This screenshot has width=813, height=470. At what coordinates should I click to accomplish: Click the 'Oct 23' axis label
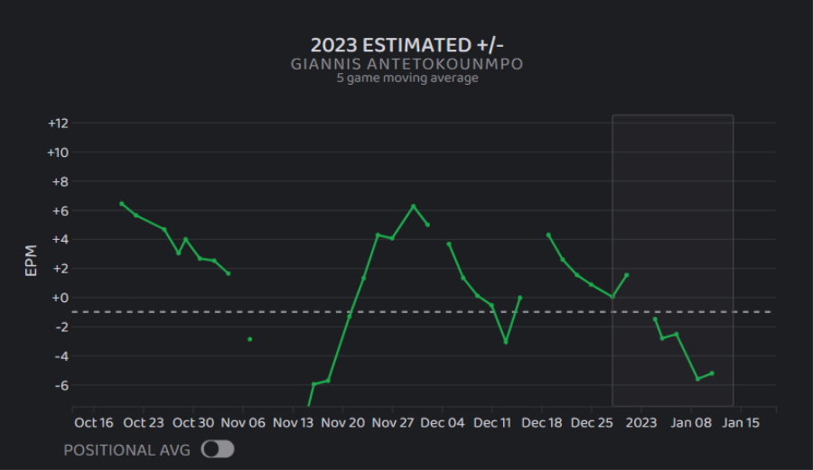point(143,423)
